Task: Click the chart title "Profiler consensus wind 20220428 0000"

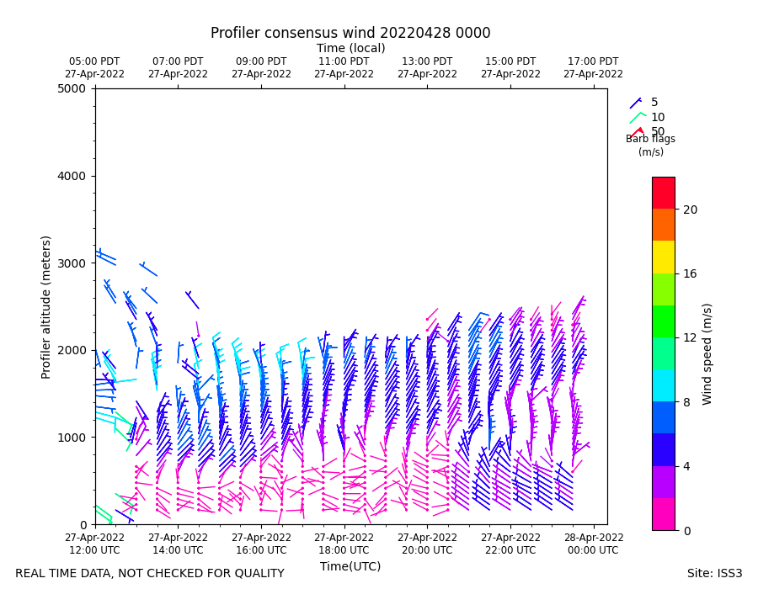Action: (x=350, y=33)
